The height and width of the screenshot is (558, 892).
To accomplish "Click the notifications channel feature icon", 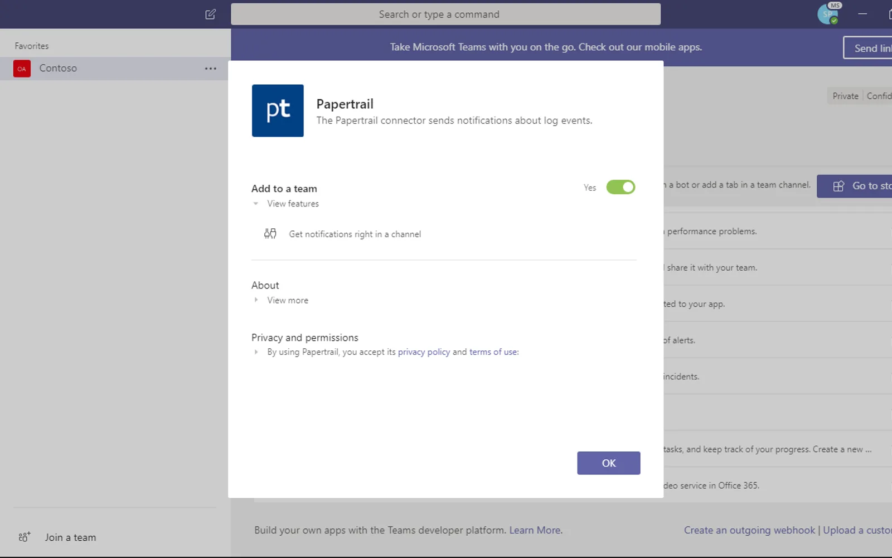I will (270, 234).
